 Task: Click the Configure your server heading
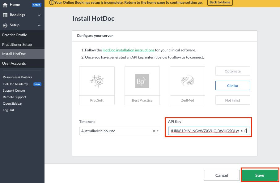click(95, 36)
